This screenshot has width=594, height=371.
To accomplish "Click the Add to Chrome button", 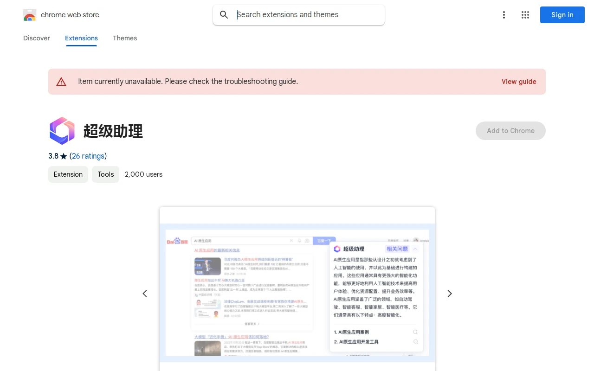I will pos(510,131).
